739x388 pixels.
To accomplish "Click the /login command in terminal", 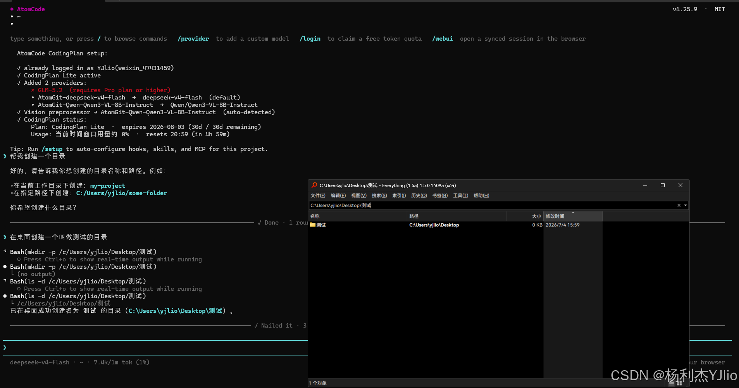I will tap(310, 39).
